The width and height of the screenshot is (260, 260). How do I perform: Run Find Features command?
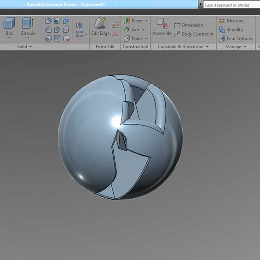[x=236, y=39]
